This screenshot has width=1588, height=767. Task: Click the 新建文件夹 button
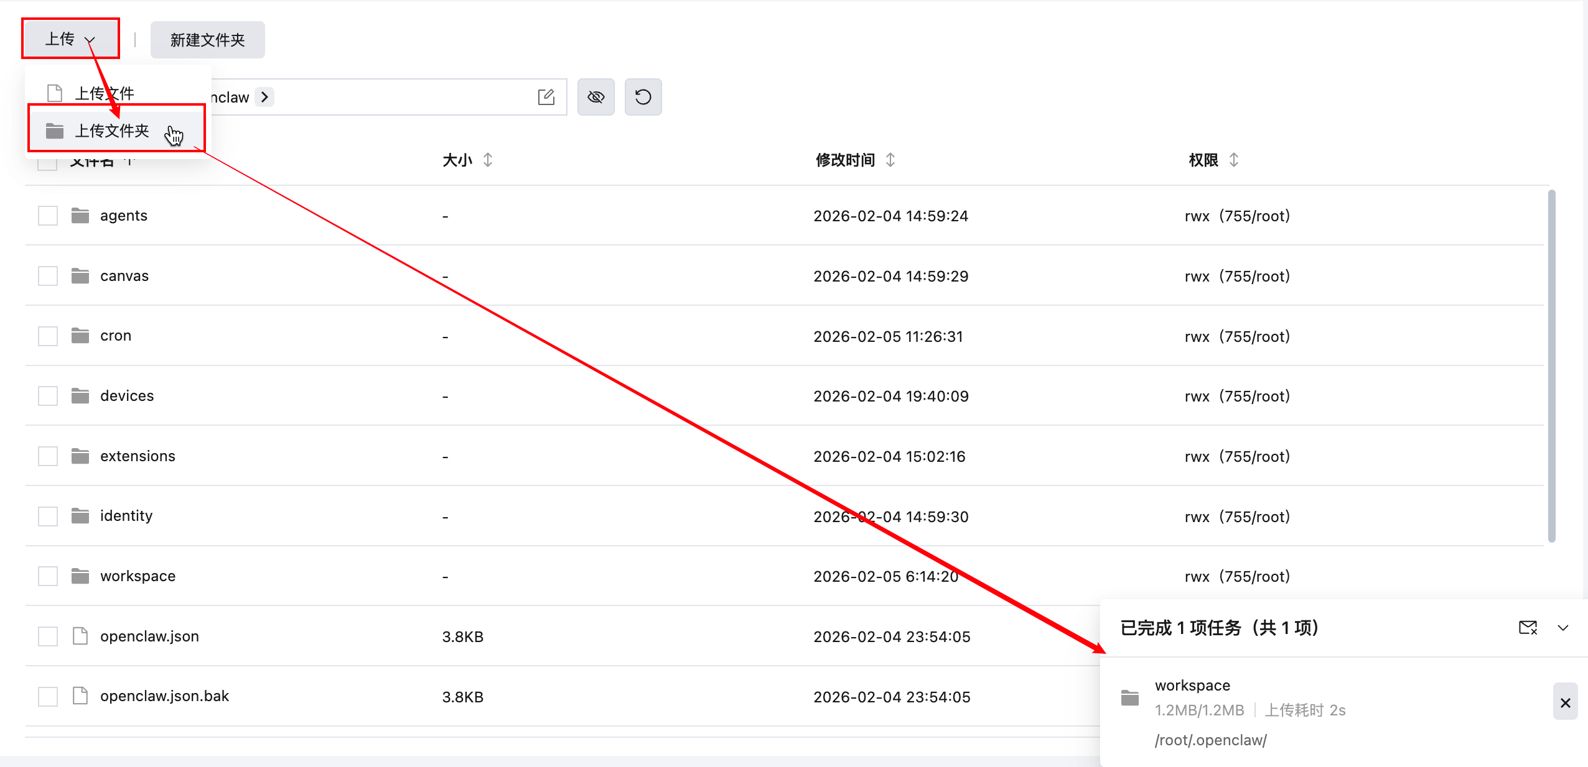[x=207, y=40]
